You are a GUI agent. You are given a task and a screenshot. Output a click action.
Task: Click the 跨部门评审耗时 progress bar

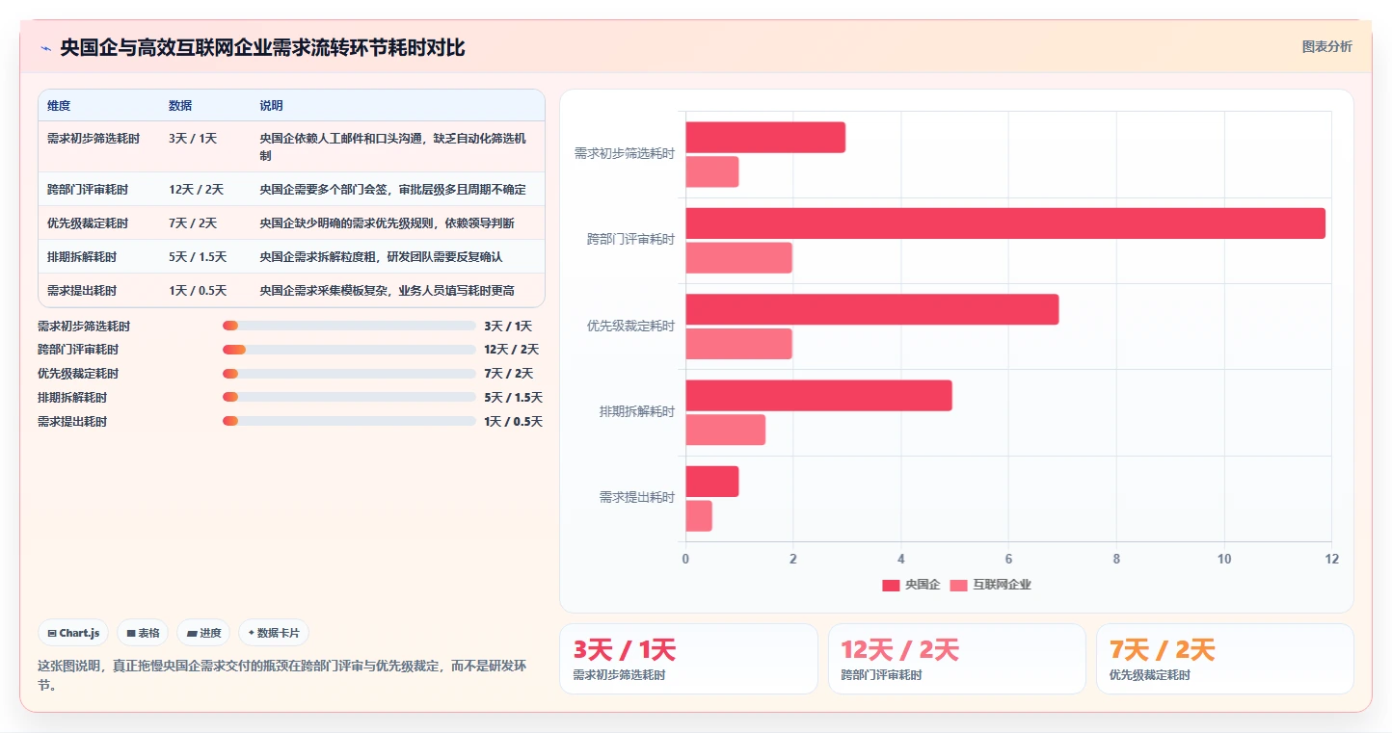pyautogui.click(x=349, y=350)
